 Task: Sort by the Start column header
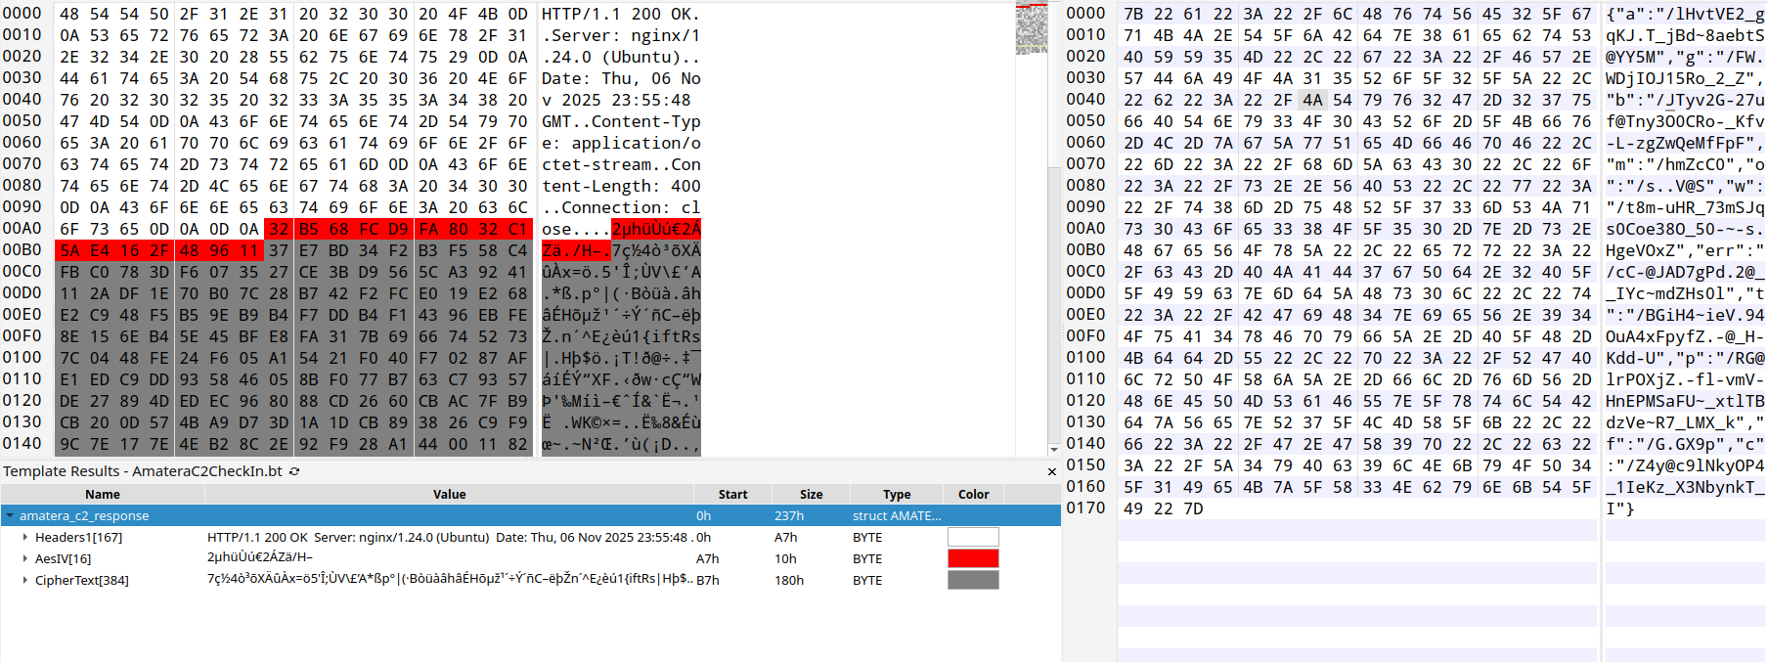732,494
